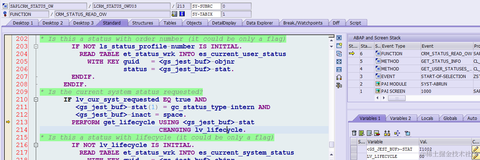Click the Variable column header
Viewport: 480px width, 160px height.
coord(393,142)
